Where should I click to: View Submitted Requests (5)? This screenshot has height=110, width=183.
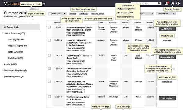pos(15,71)
